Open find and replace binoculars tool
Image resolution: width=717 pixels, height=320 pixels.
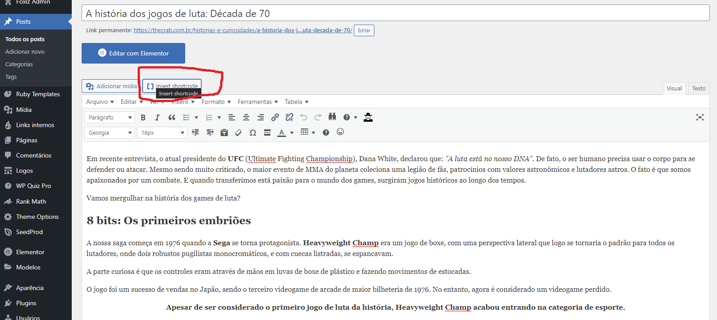332,117
